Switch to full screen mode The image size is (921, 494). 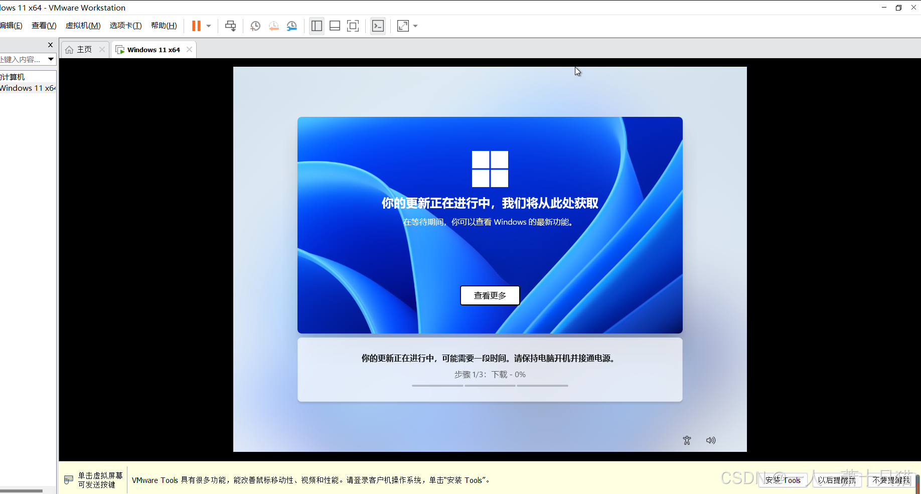pos(353,26)
